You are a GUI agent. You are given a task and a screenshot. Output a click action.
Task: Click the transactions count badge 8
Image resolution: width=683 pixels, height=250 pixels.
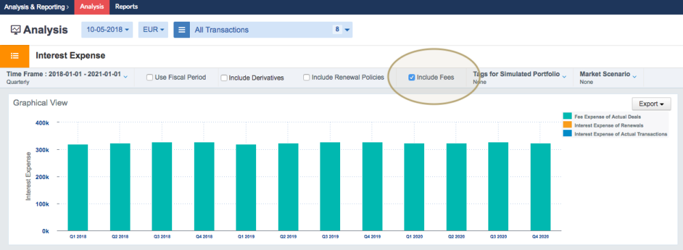pos(337,29)
